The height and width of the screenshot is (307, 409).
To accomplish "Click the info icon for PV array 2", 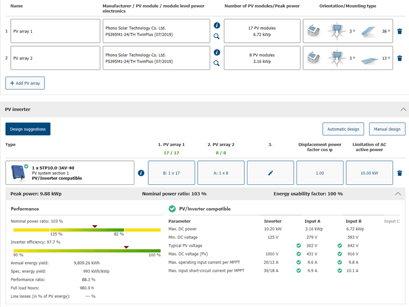I will click(x=217, y=52).
